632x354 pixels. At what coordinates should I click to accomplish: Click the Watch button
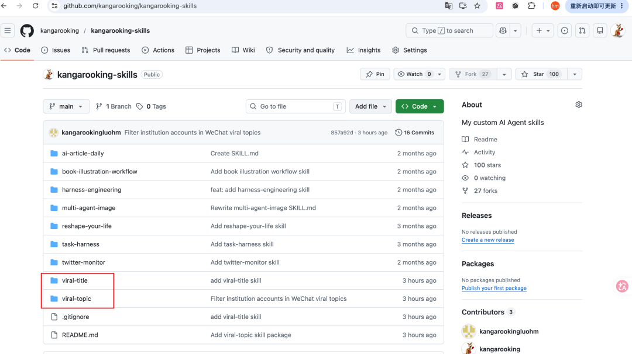click(414, 74)
